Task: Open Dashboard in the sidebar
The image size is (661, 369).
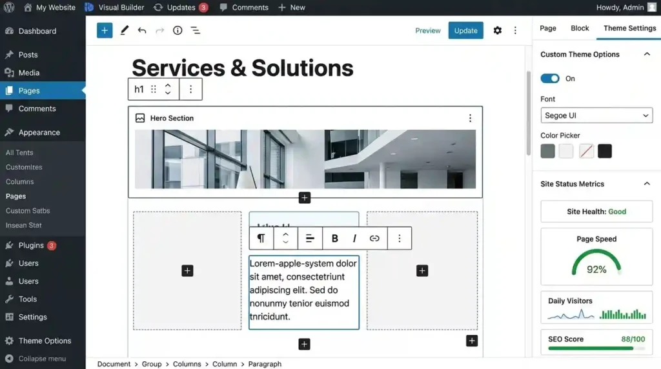Action: pos(43,31)
